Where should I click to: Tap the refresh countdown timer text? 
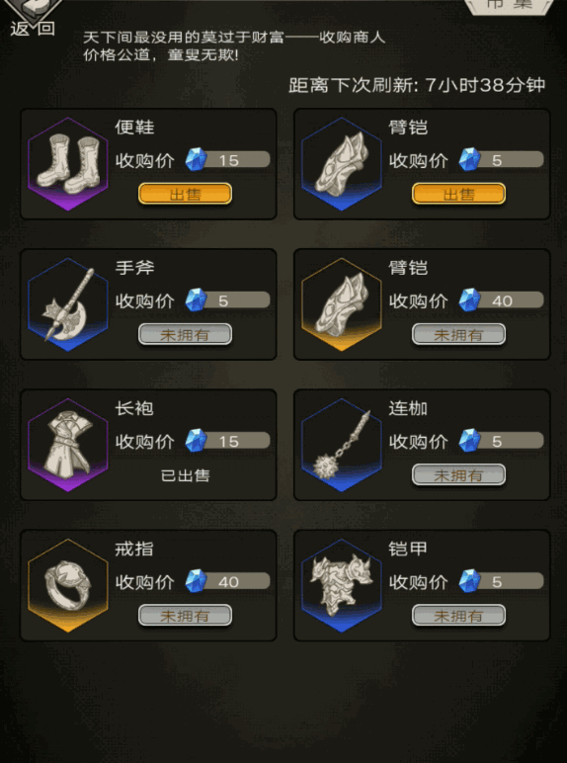(417, 85)
